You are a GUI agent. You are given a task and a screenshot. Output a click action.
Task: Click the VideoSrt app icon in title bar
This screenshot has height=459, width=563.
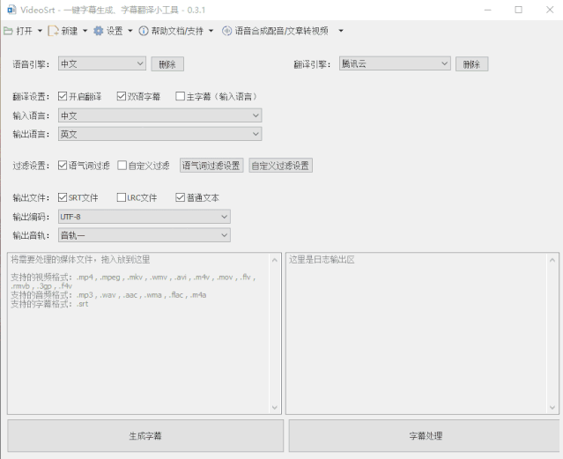[x=11, y=10]
